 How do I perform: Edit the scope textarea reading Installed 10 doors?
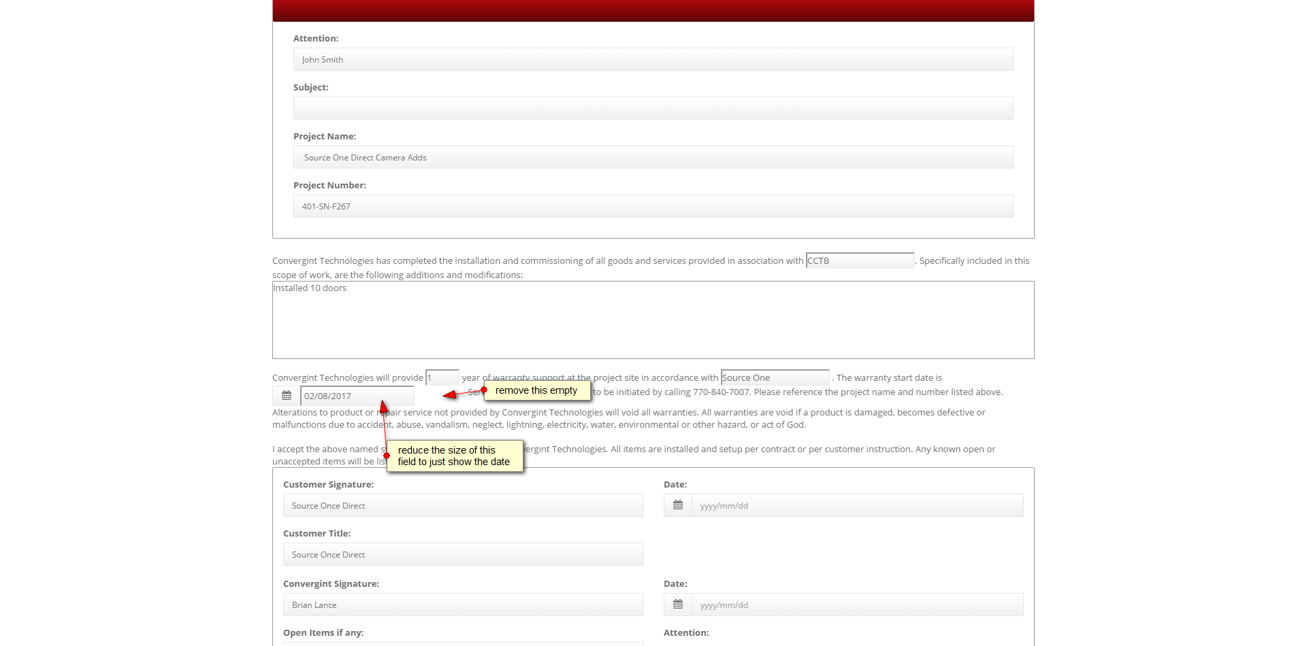point(653,320)
